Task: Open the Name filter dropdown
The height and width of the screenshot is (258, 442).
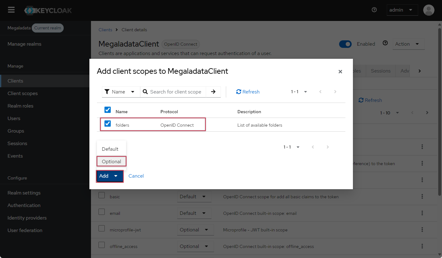Action: pos(121,92)
